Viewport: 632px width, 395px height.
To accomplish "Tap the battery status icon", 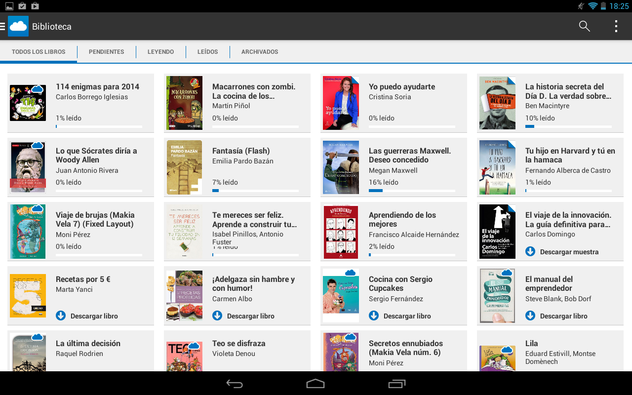I will point(603,6).
